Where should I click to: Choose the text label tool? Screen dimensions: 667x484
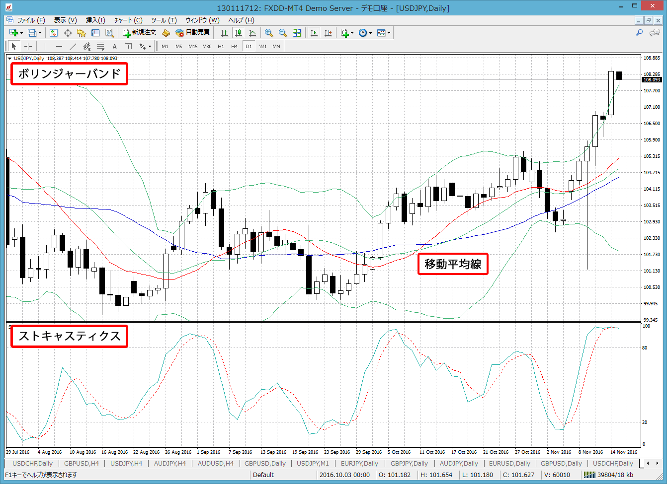click(x=114, y=46)
